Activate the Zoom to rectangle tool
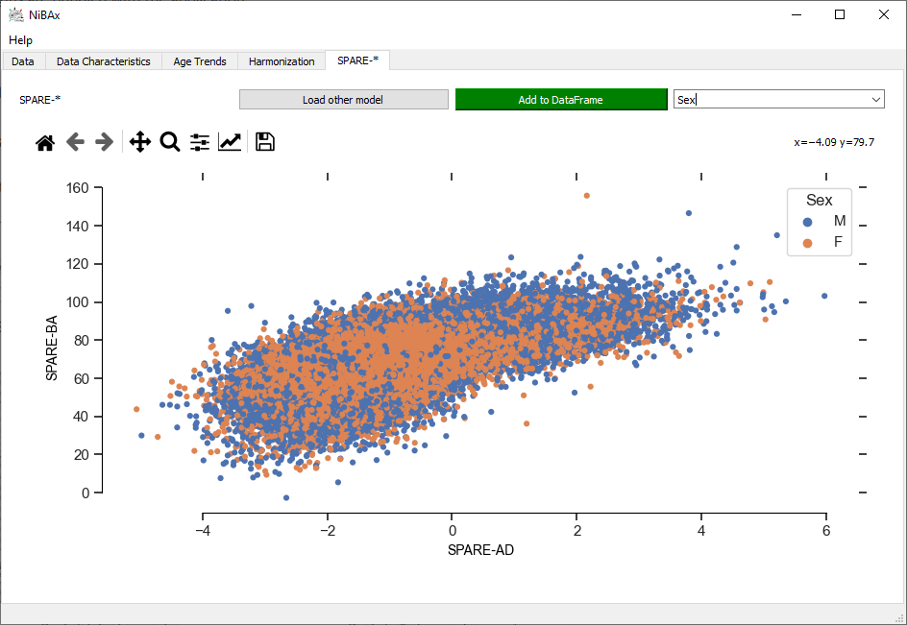 point(170,142)
